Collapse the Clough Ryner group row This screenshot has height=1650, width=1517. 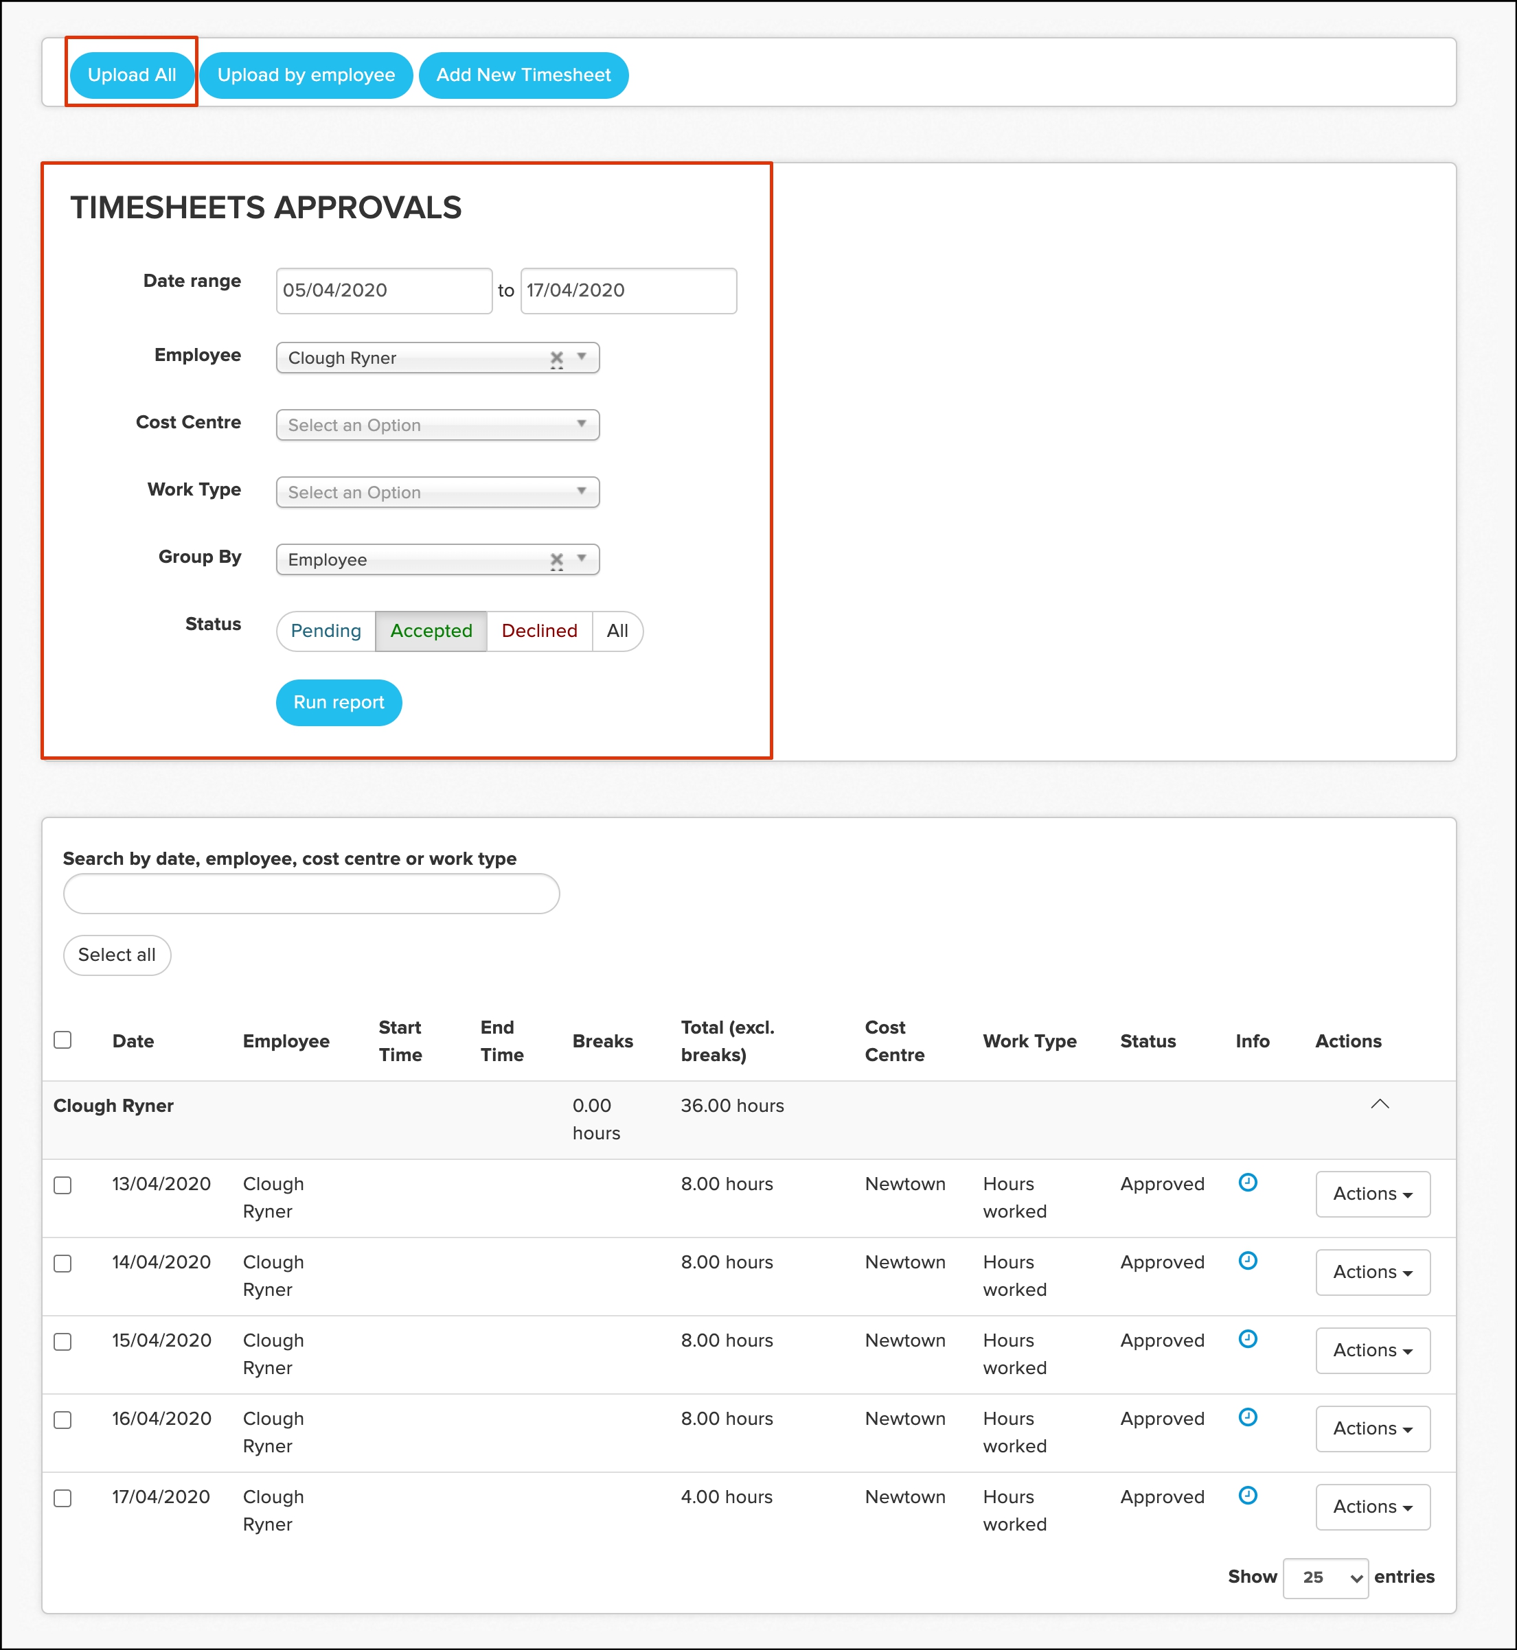pyautogui.click(x=1379, y=1104)
